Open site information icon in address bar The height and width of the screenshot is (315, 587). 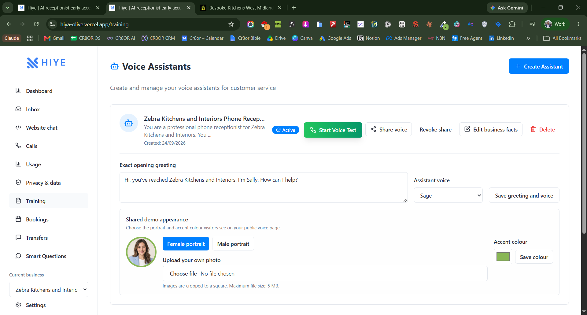point(53,24)
